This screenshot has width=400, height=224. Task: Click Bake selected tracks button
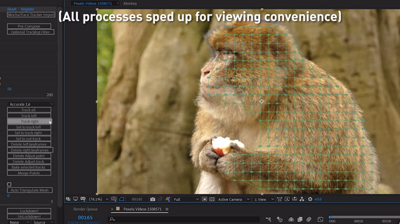click(x=29, y=167)
